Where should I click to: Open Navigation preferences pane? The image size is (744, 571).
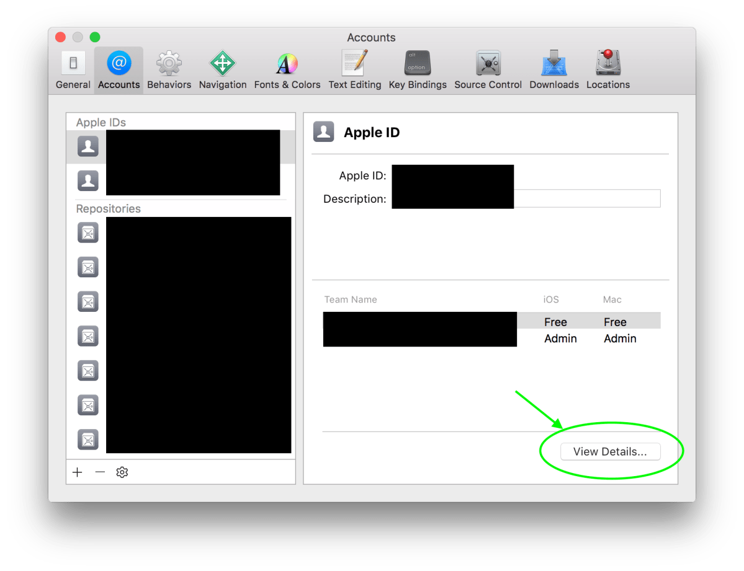click(223, 69)
